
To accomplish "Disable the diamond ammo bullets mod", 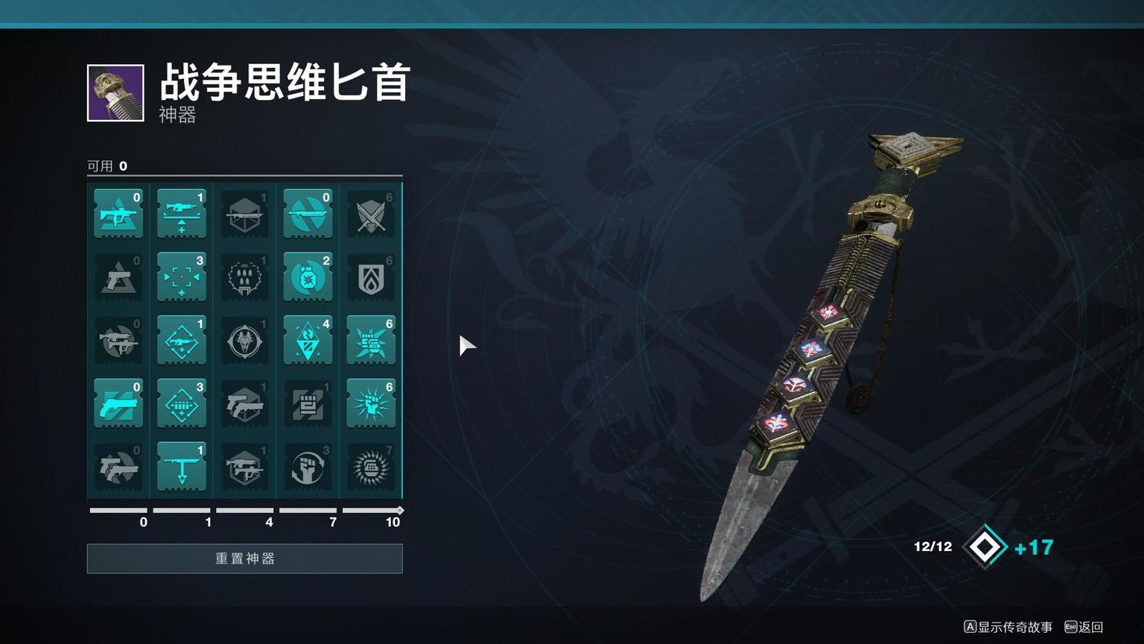I will coord(182,404).
